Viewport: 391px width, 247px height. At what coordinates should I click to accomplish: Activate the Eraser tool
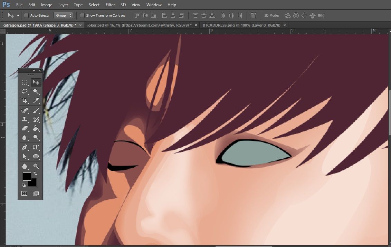[25, 128]
